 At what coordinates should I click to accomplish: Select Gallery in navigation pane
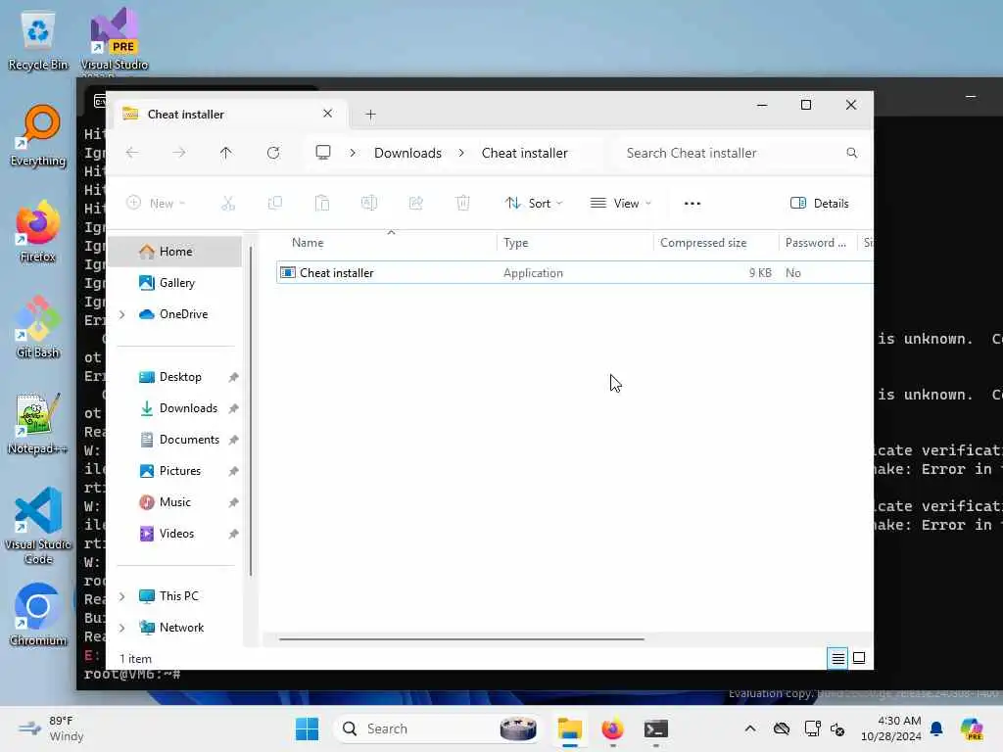(175, 283)
